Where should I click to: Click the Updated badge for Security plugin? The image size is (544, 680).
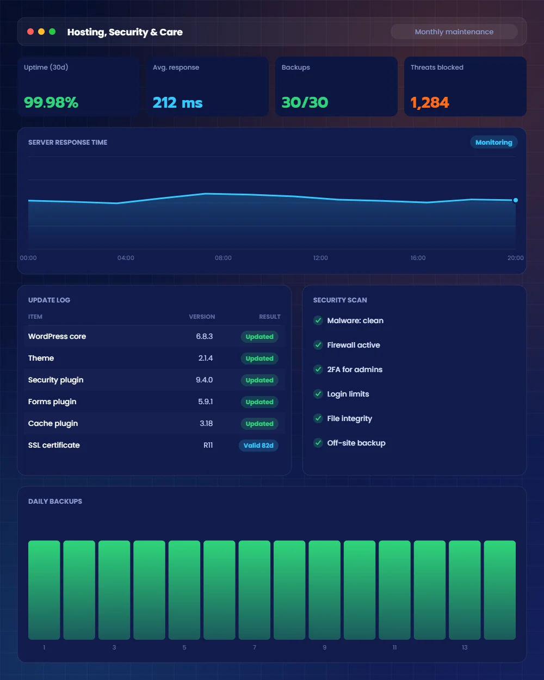tap(259, 380)
